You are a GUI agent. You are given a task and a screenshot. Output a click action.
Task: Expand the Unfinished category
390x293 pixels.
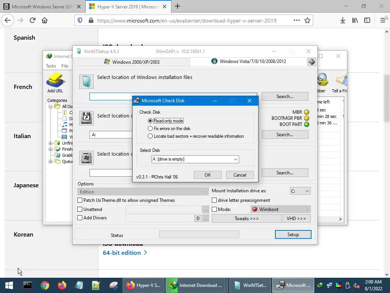(x=51, y=143)
